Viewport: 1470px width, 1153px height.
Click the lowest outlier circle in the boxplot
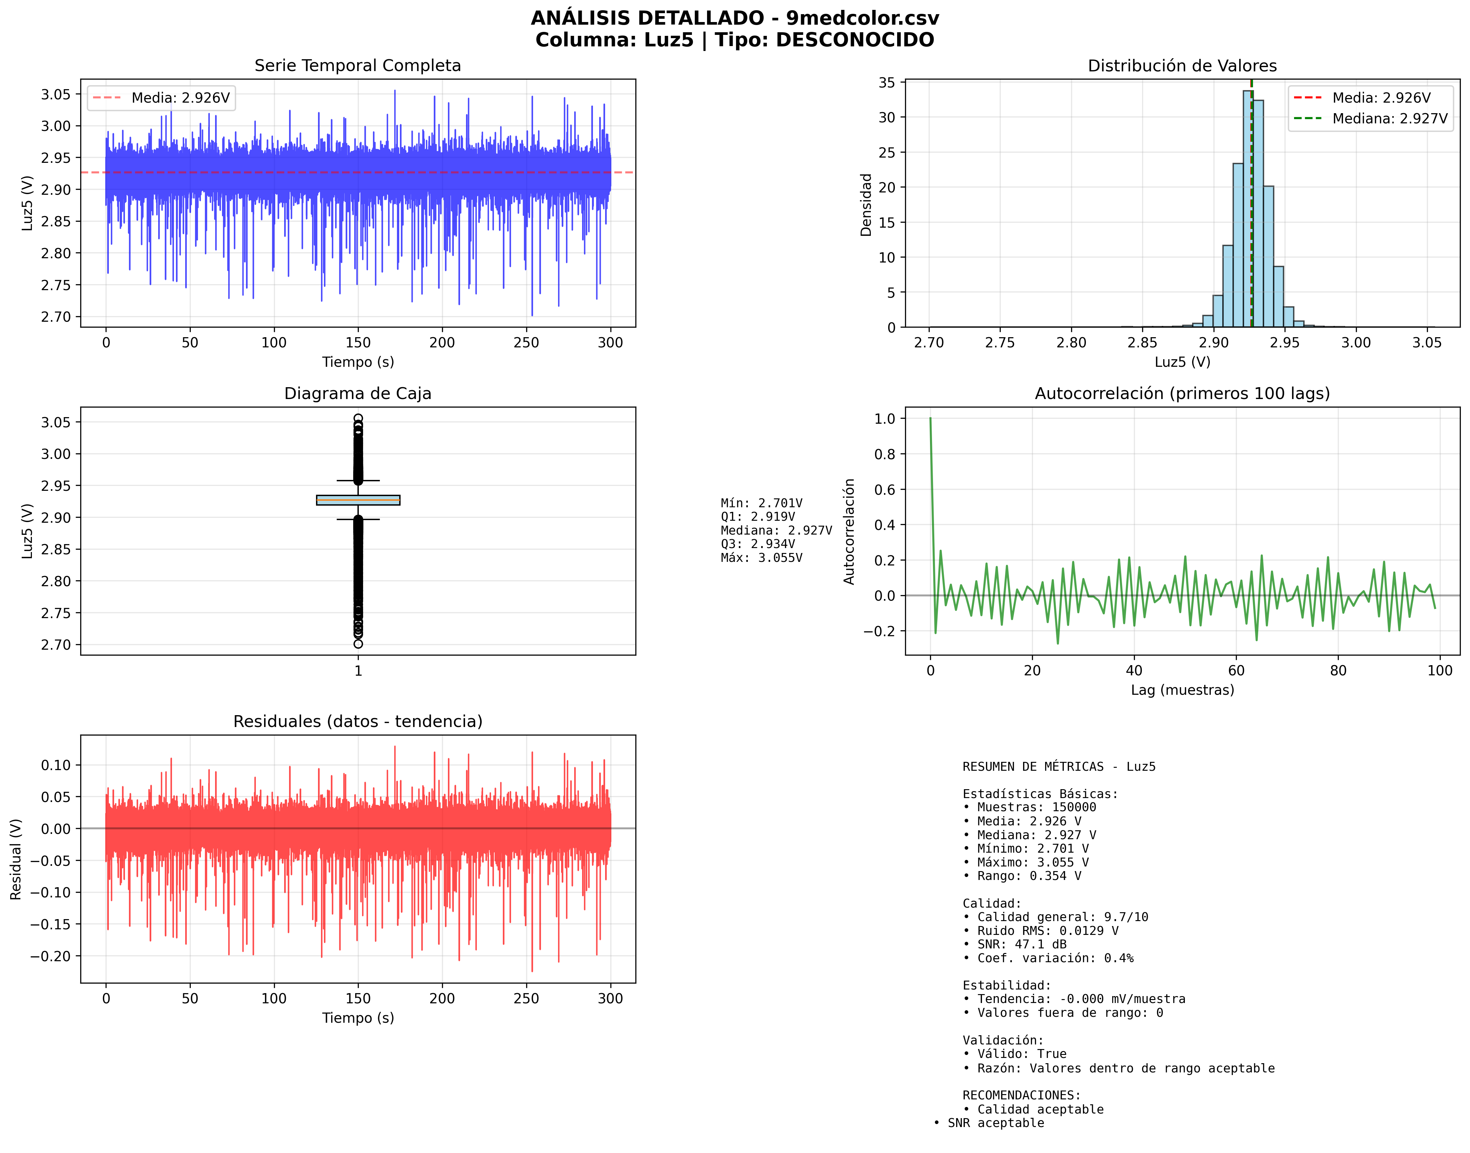click(358, 643)
